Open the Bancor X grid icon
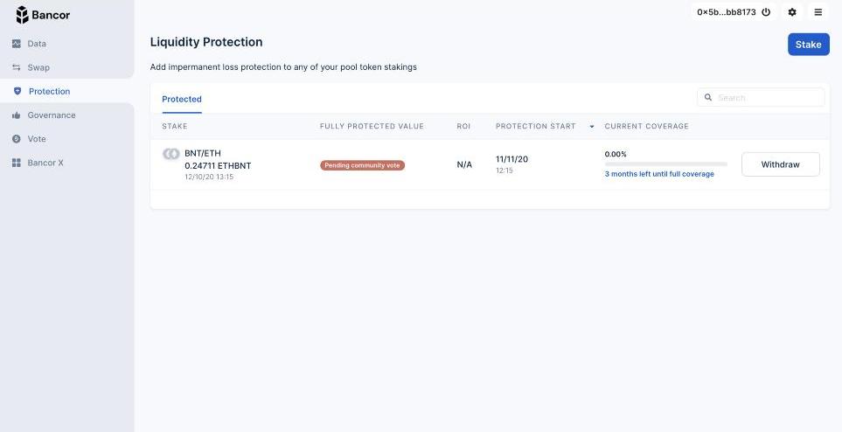The height and width of the screenshot is (432, 842). [x=16, y=163]
